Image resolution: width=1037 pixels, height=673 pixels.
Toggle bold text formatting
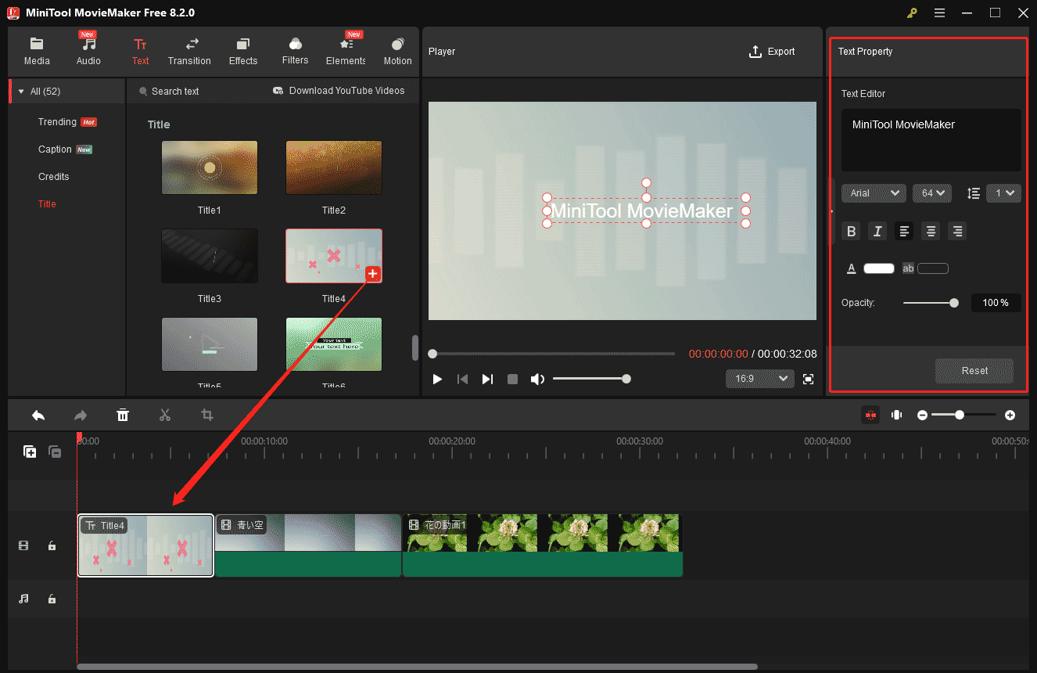(852, 231)
